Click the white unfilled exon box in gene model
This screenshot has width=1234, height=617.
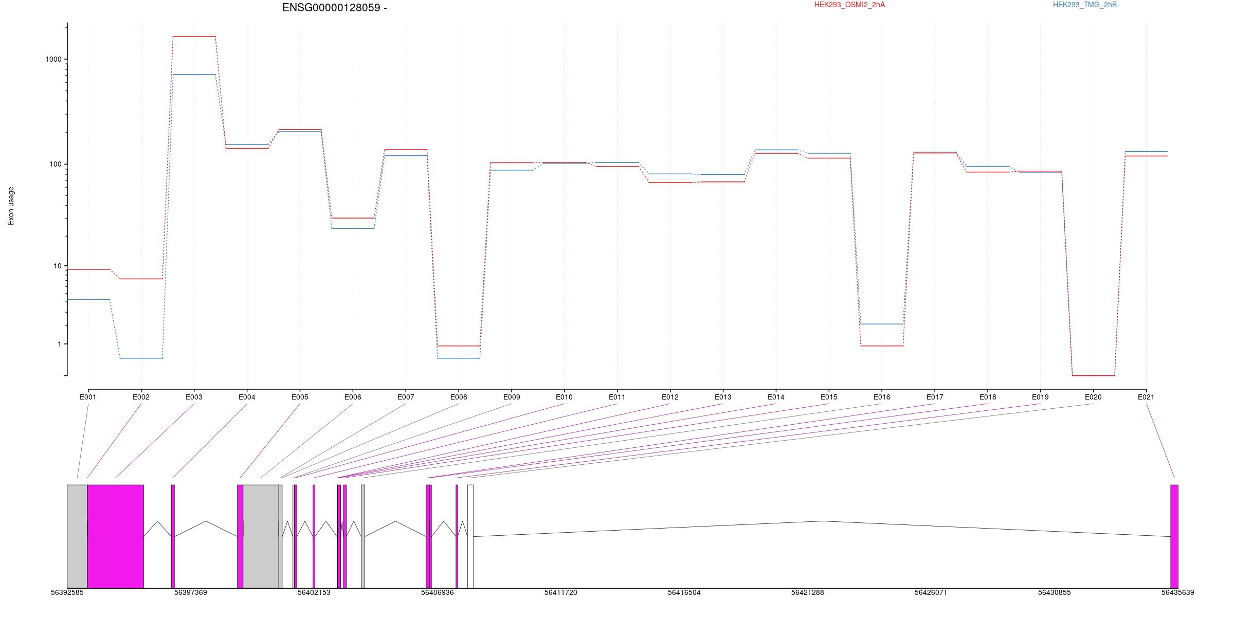coord(470,536)
